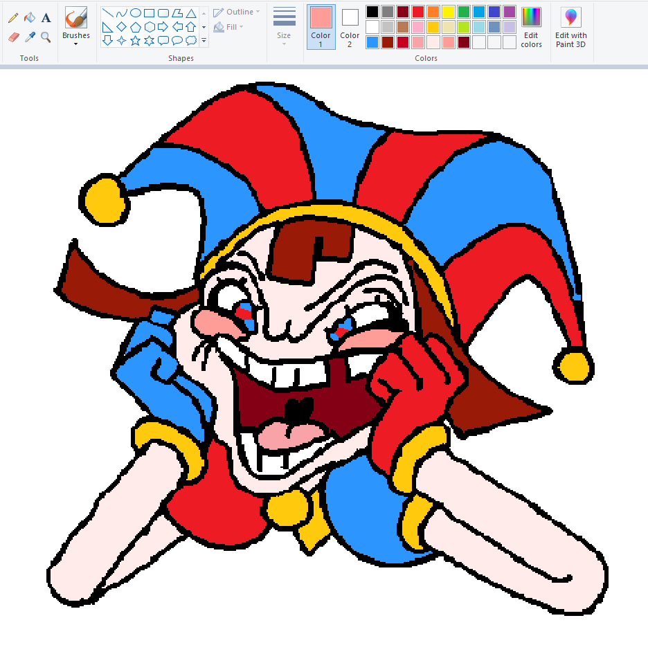Choose the Hexagon shape
Image resolution: width=648 pixels, height=654 pixels.
coord(149,27)
